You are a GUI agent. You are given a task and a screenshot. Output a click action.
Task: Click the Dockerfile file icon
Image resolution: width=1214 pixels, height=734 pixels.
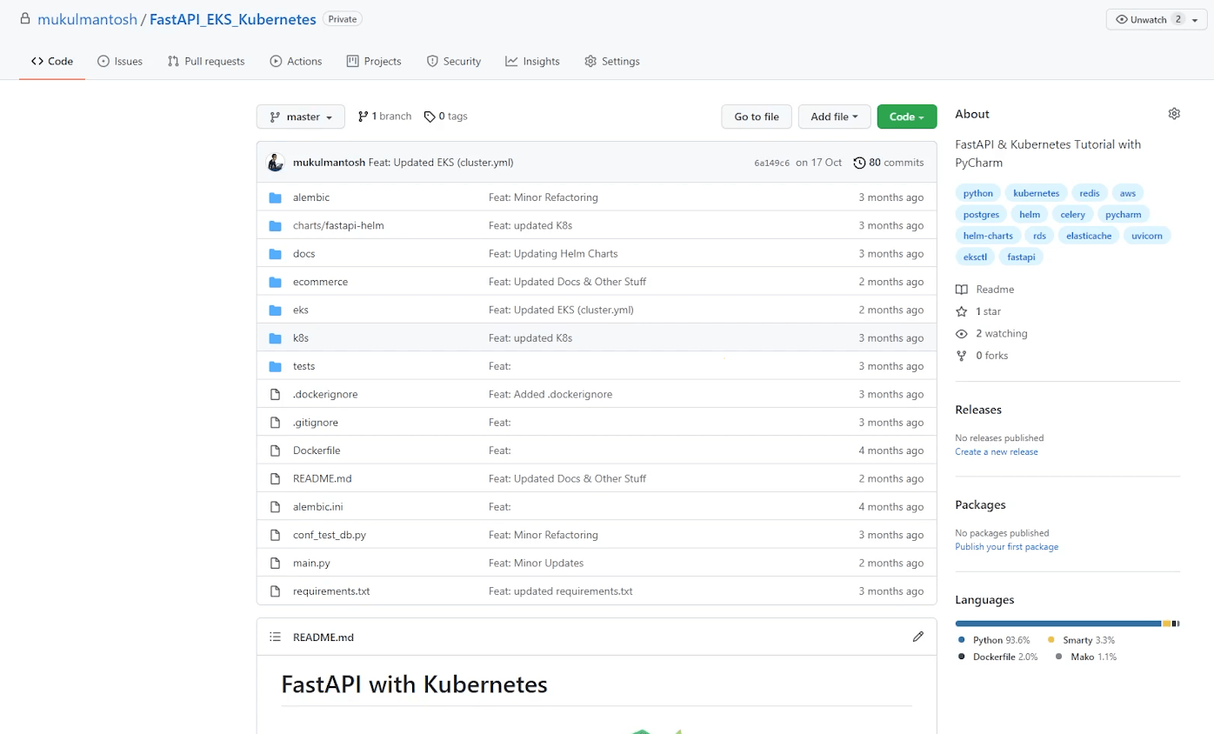[x=275, y=450]
